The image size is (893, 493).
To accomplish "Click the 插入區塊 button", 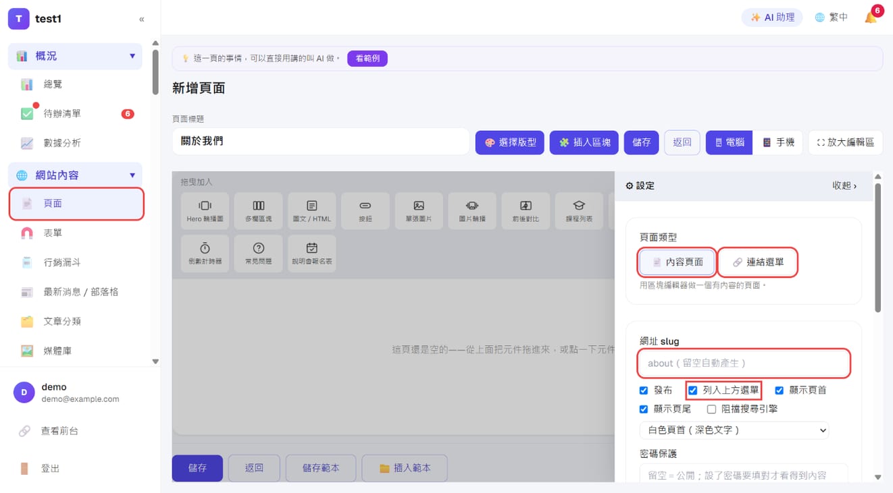I will [x=584, y=142].
